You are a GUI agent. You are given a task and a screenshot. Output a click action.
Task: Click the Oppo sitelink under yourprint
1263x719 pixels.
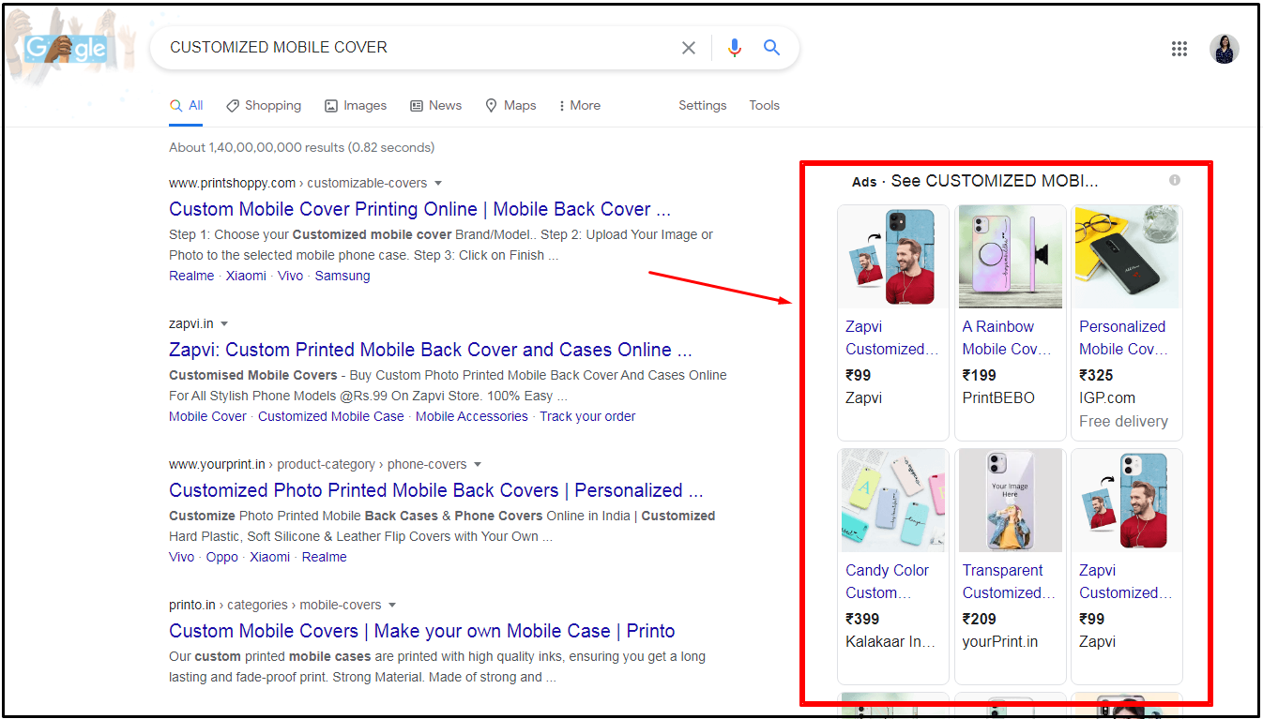pos(222,557)
